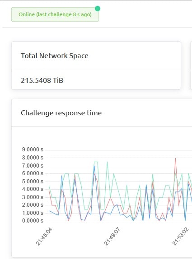Click the 21:53:02 time axis label
Image resolution: width=192 pixels, height=259 pixels.
point(180,236)
